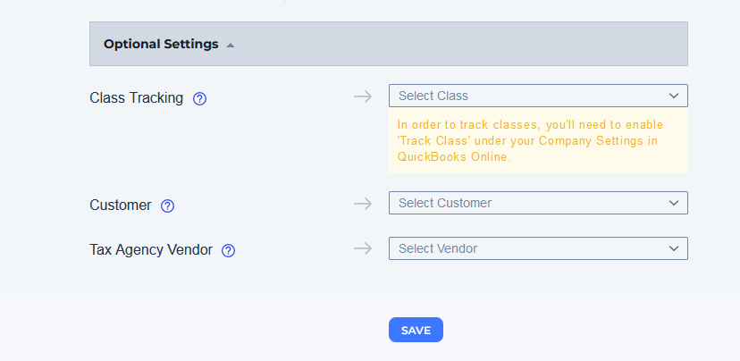Open the Class Tracking help tooltip icon
The width and height of the screenshot is (740, 361).
199,98
